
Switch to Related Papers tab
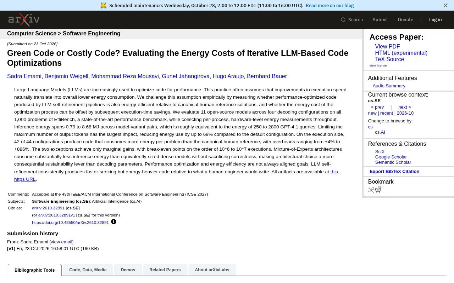165,270
